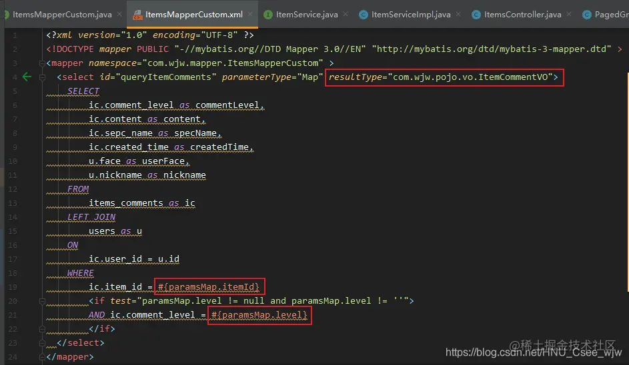
Task: Close the ItemService.java tab
Action: (346, 14)
